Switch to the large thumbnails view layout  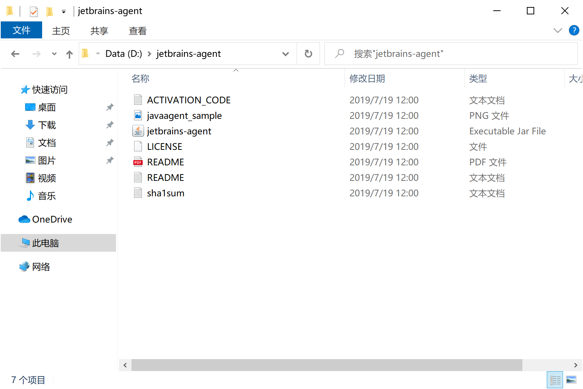pyautogui.click(x=571, y=380)
